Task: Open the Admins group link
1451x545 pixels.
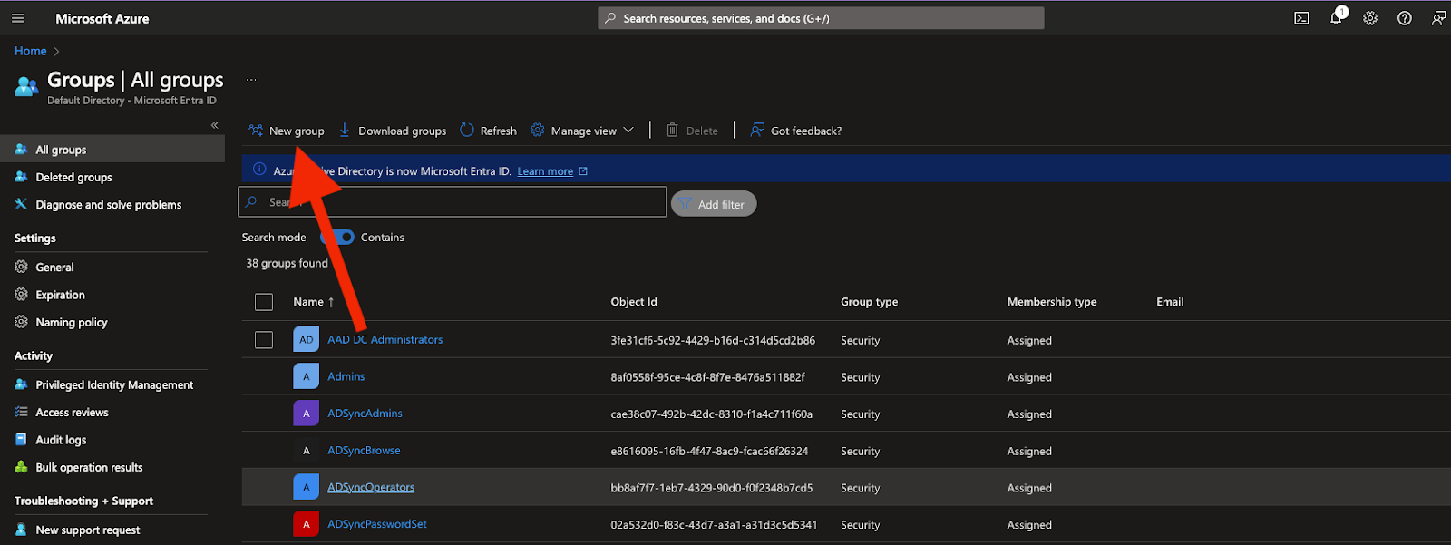Action: click(x=346, y=376)
